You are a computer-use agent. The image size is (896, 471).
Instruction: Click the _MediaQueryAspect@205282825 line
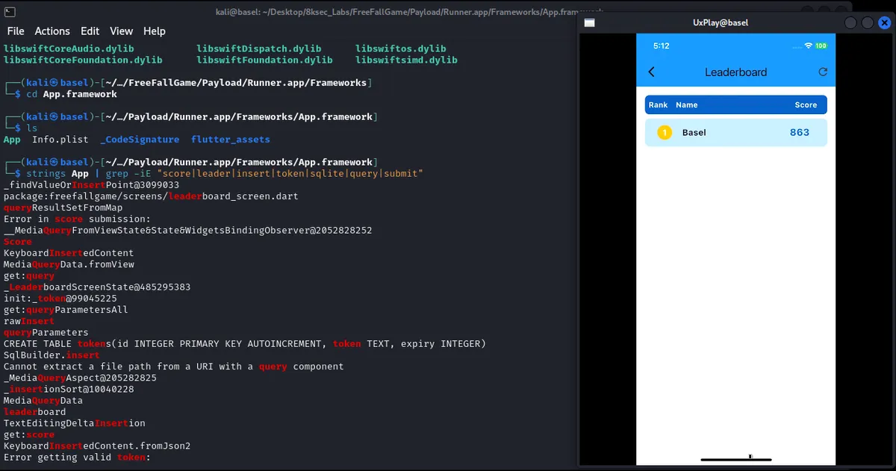tap(80, 378)
